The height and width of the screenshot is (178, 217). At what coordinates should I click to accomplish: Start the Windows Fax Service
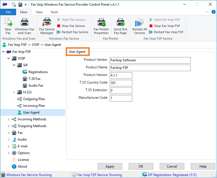(x=71, y=20)
